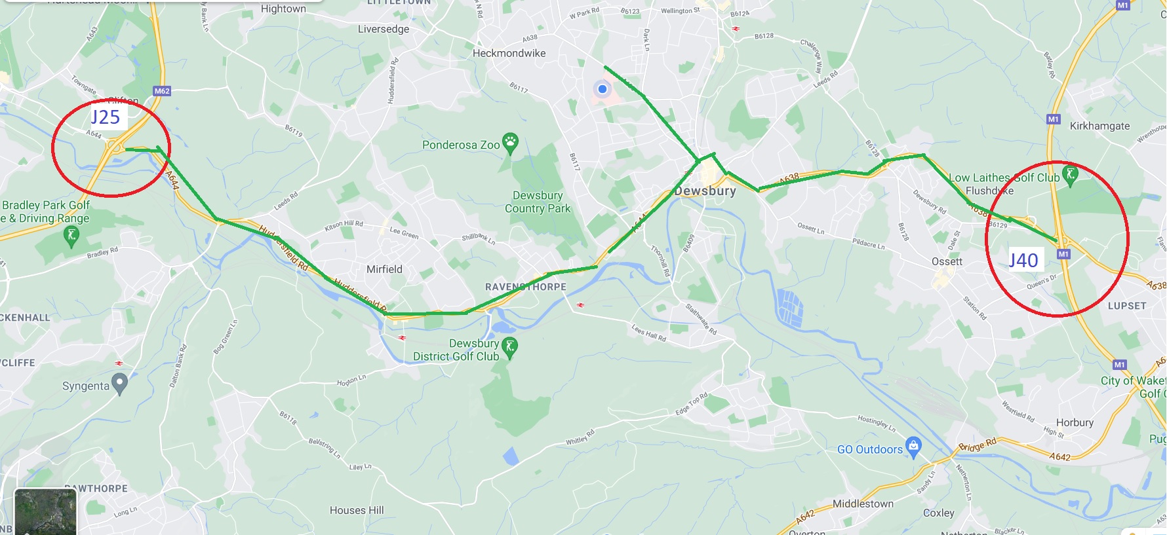This screenshot has height=535, width=1167.
Task: Click the Dewsbury town label
Action: [x=705, y=191]
